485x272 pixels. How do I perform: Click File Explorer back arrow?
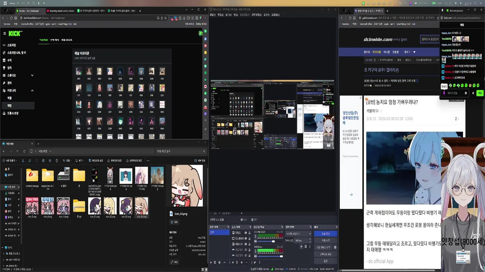[4, 151]
